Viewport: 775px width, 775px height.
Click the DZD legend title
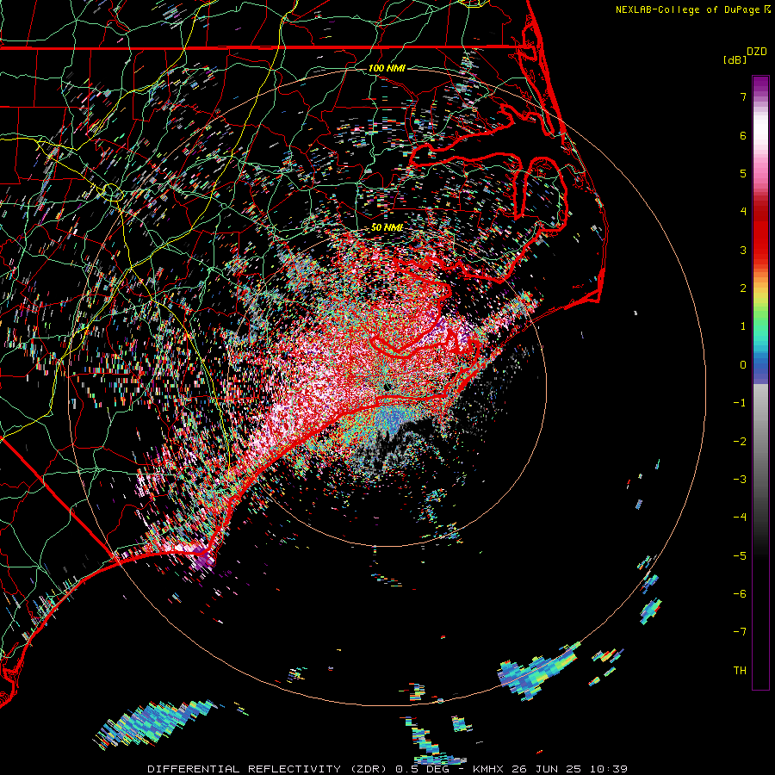[757, 52]
